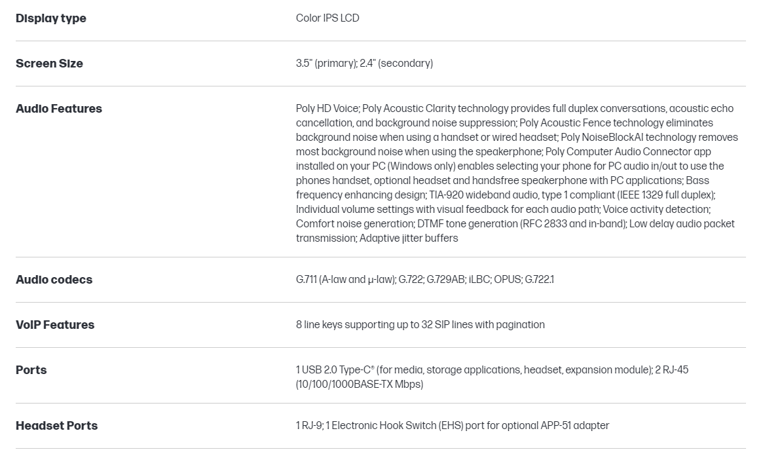The image size is (765, 452).
Task: Select the "Color IPS LCD" value text
Action: tap(327, 18)
